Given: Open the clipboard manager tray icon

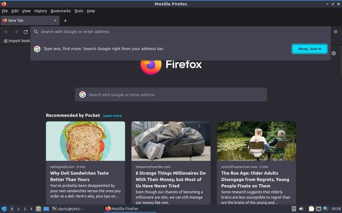Looking at the screenshot, I should [x=312, y=209].
